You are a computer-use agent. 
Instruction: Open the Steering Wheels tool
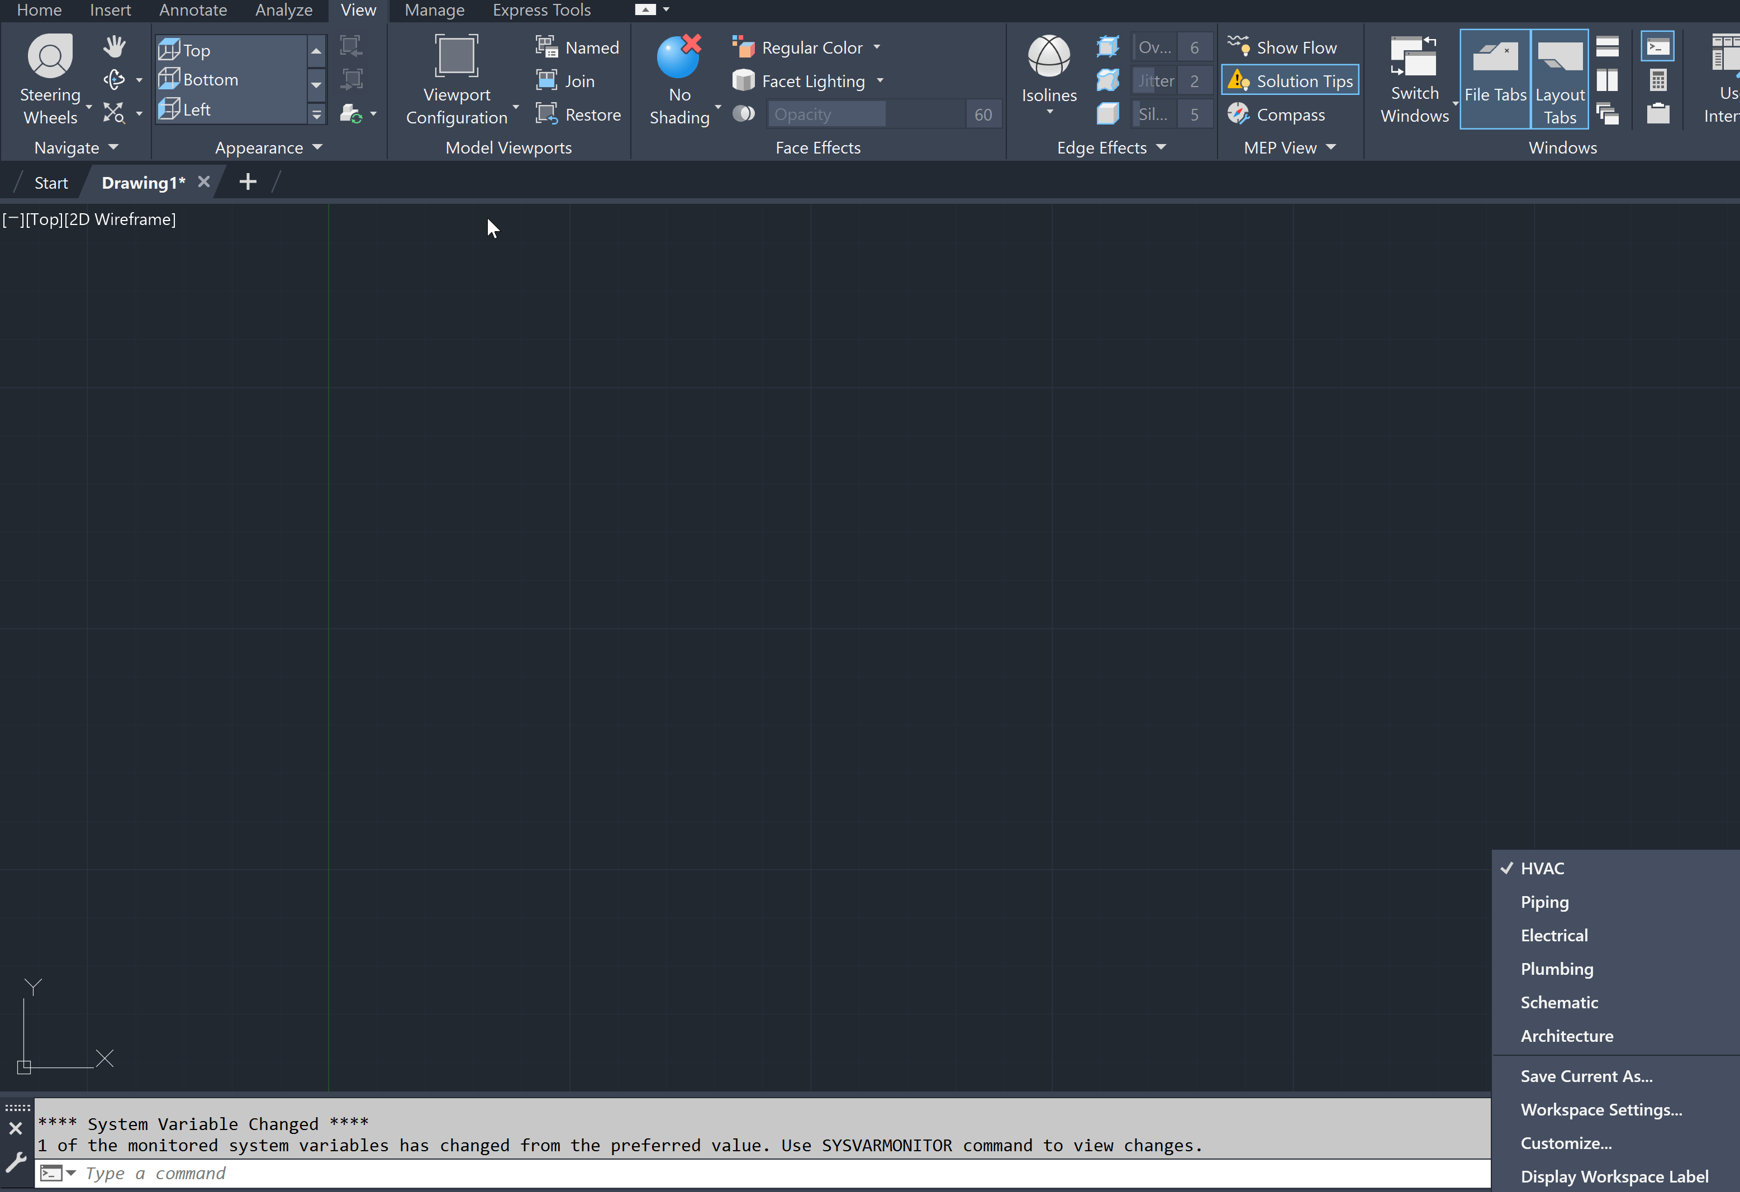click(x=49, y=57)
